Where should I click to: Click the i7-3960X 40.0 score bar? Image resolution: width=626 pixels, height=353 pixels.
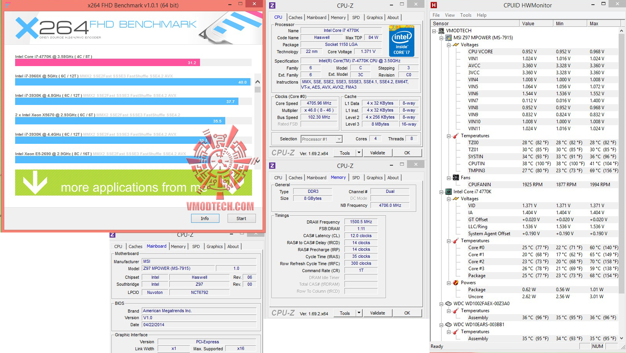pos(133,82)
